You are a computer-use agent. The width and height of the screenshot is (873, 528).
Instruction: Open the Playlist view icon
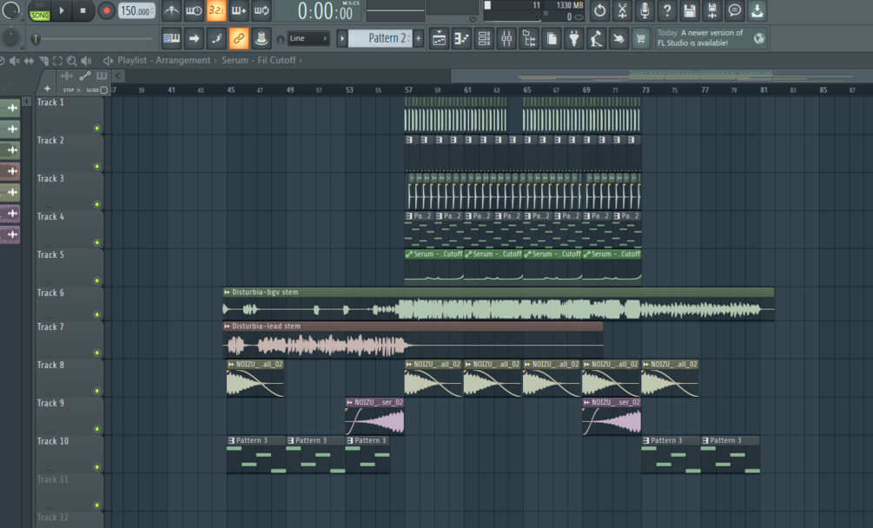[x=440, y=39]
